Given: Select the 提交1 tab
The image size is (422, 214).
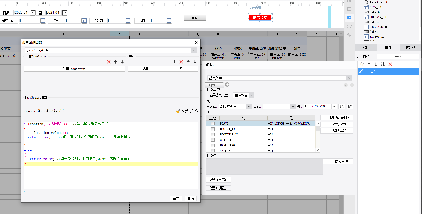Looking at the screenshot, I should pos(214,85).
